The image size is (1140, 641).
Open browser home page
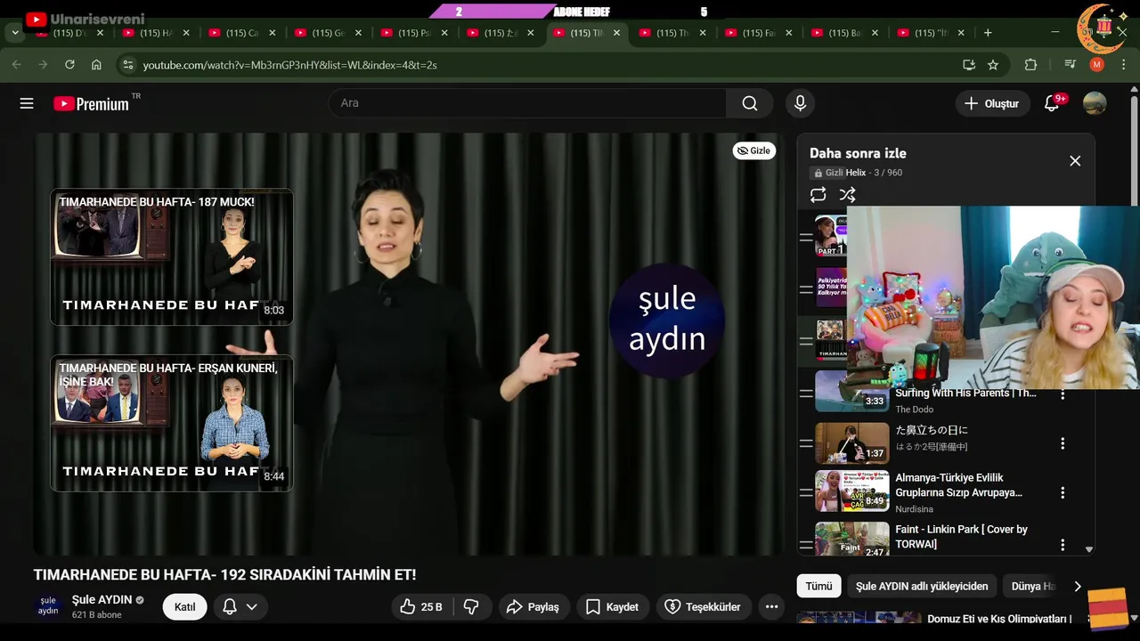click(96, 65)
